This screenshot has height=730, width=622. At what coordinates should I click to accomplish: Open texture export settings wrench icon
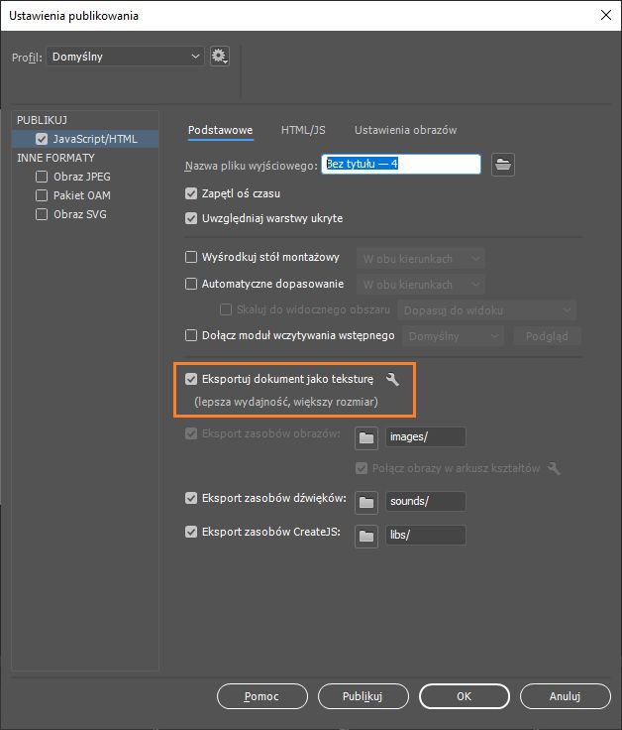(x=392, y=379)
